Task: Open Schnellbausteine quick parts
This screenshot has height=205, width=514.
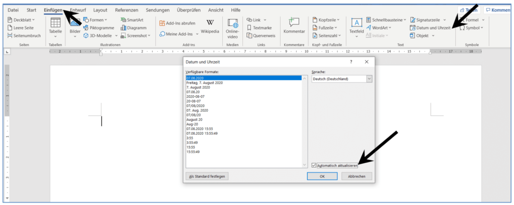Action: pyautogui.click(x=386, y=20)
